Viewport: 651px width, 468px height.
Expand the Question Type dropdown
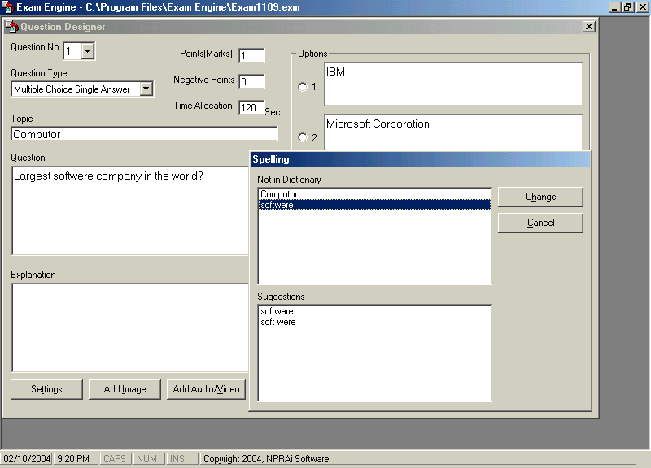[146, 89]
